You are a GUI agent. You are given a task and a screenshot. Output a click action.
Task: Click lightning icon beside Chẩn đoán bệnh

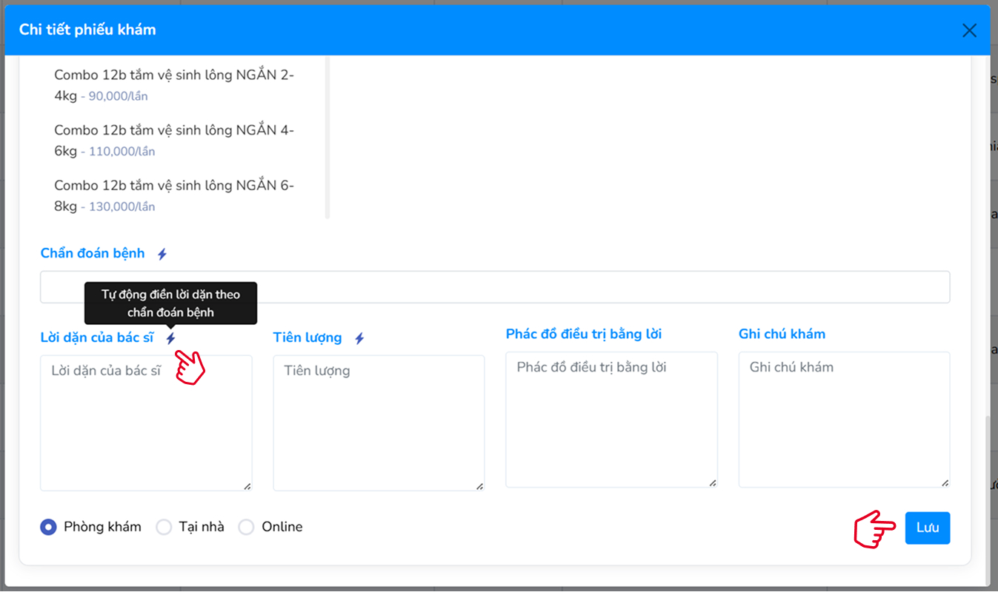(162, 254)
